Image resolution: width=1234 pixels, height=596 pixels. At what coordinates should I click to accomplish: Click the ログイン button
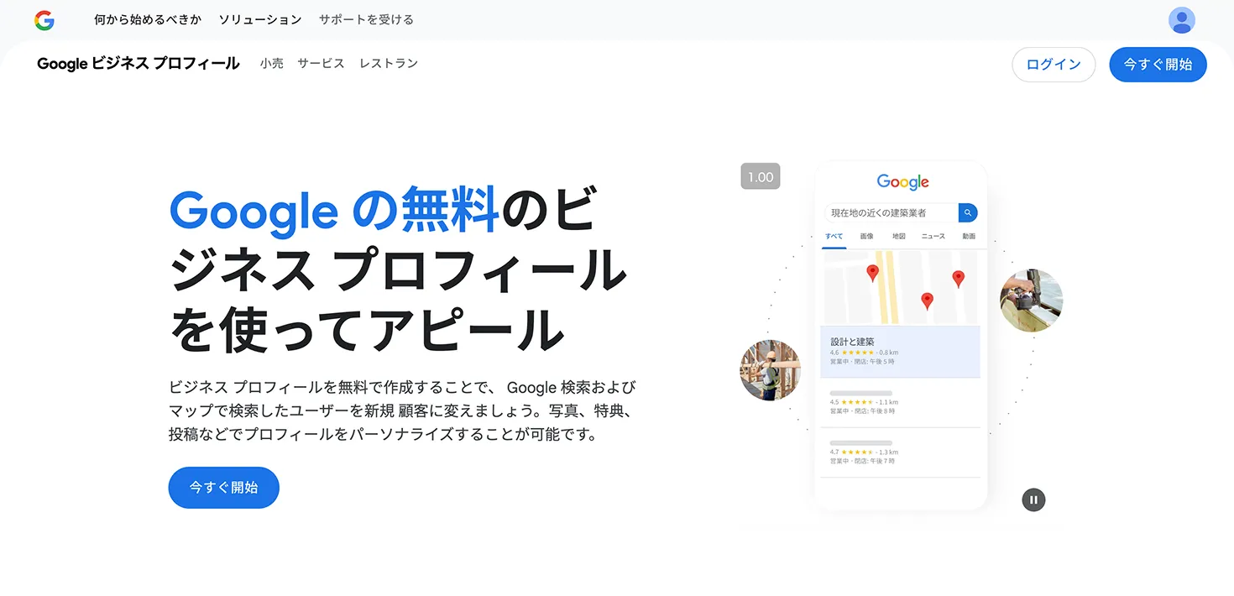[x=1054, y=65]
